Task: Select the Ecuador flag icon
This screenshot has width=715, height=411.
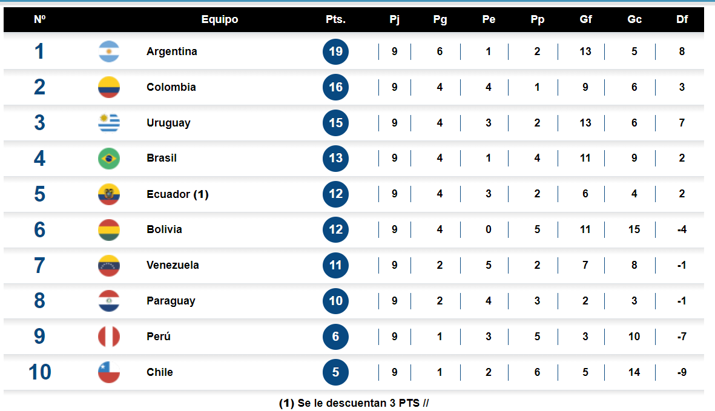Action: (x=109, y=194)
